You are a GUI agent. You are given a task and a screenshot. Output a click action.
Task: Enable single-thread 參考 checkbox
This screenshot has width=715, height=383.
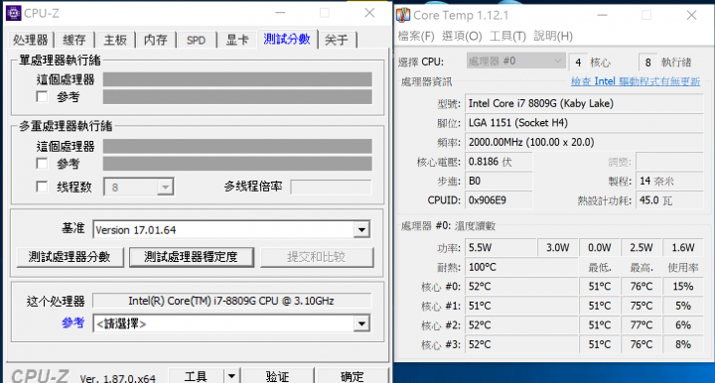click(42, 96)
